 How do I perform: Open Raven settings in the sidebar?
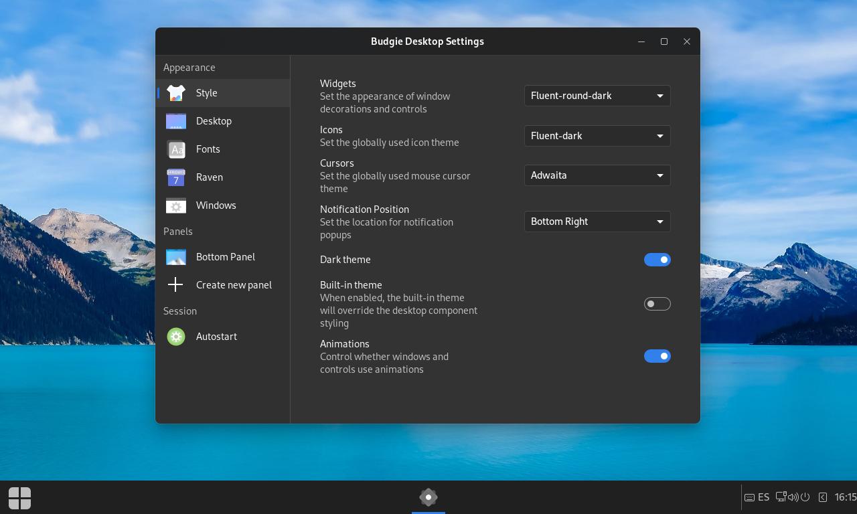(x=223, y=177)
